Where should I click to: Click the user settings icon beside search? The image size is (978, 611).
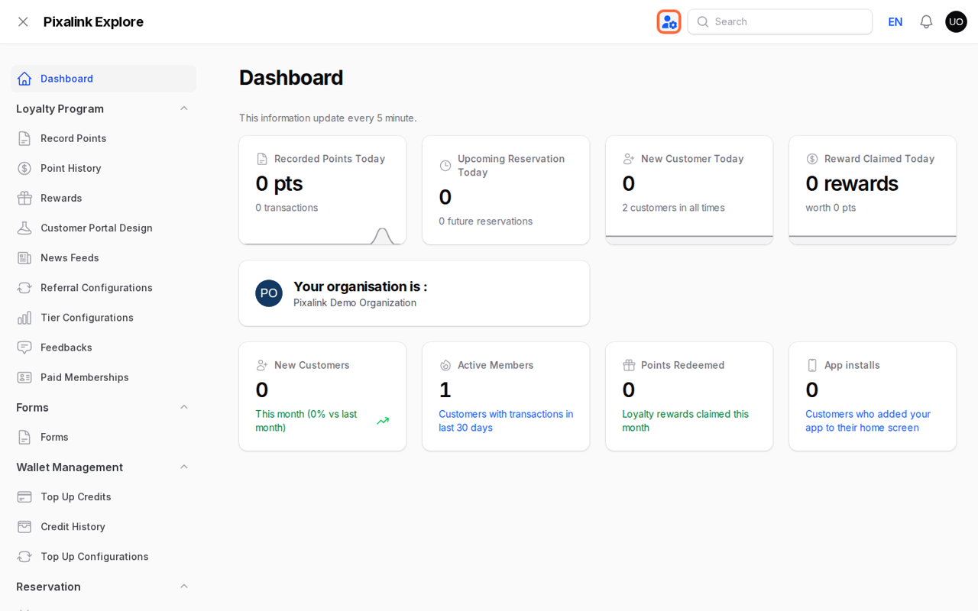[x=669, y=21]
